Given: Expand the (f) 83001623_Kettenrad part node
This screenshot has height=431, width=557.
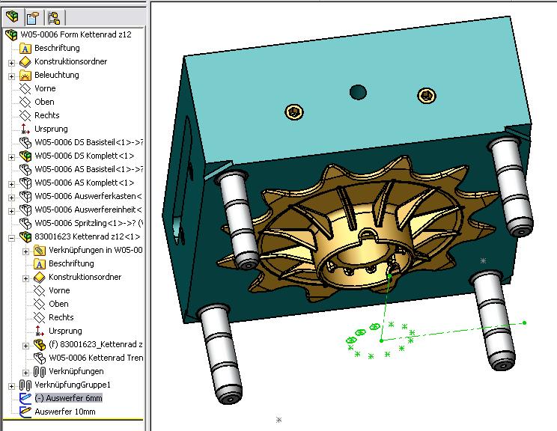Looking at the screenshot, I should point(25,346).
